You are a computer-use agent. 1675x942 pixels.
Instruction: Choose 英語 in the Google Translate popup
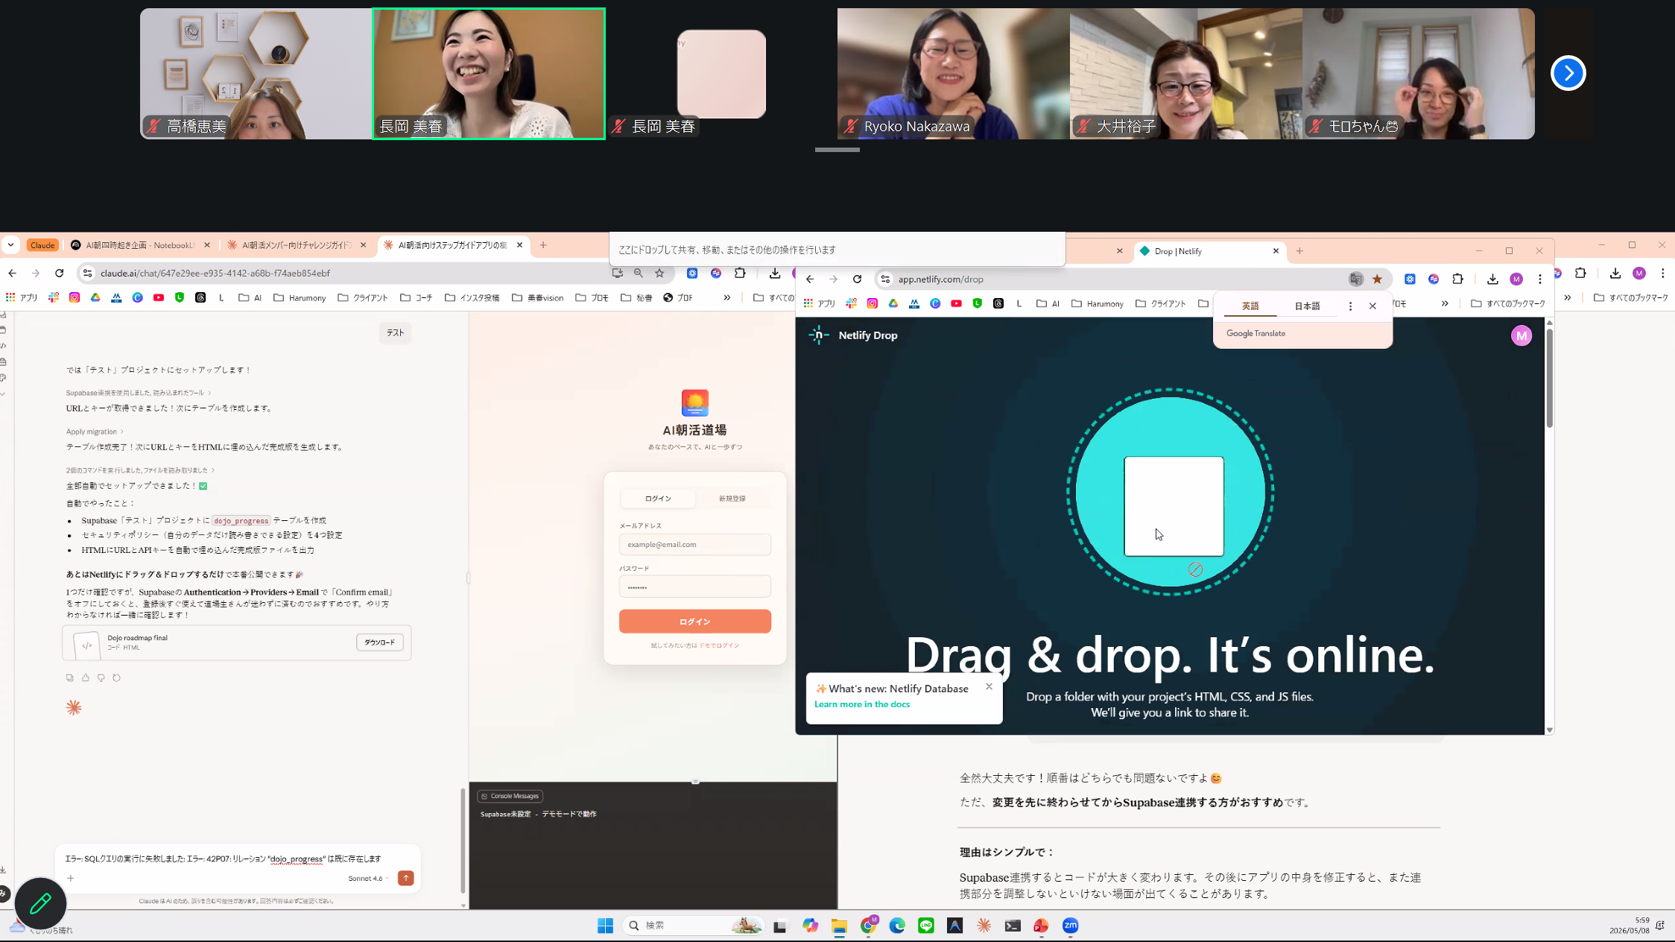click(x=1250, y=306)
